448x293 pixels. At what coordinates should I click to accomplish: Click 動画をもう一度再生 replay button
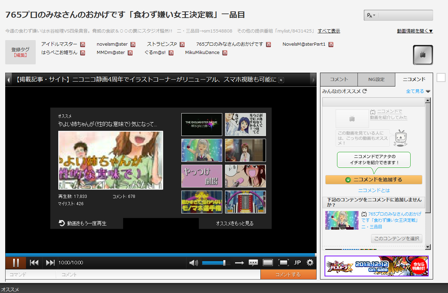[83, 223]
